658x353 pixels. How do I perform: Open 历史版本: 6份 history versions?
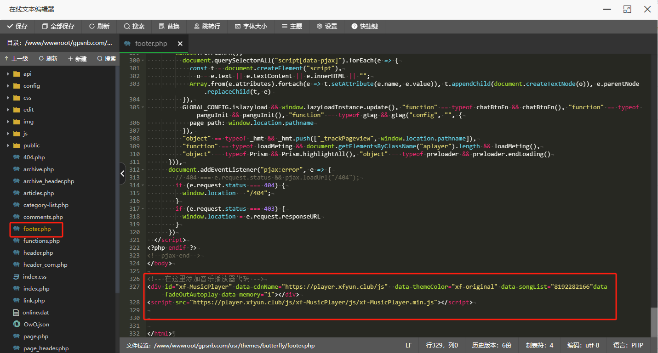coord(492,345)
